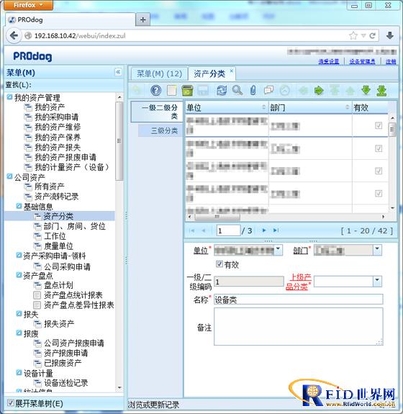Jump to last record green arrow

coord(381,91)
